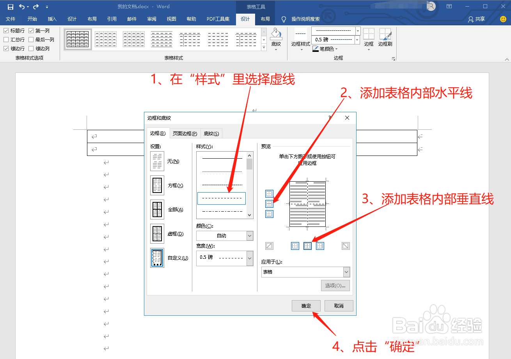Click the dialog help question mark
Screen dimensions: 511x359
(x=330, y=117)
